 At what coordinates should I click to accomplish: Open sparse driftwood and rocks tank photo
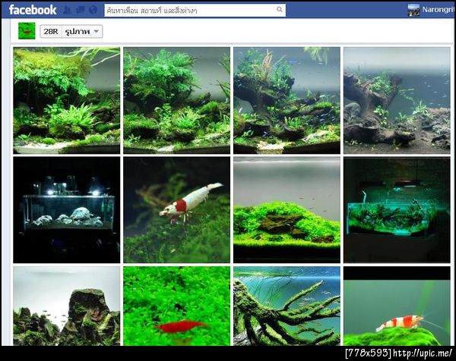(x=397, y=100)
